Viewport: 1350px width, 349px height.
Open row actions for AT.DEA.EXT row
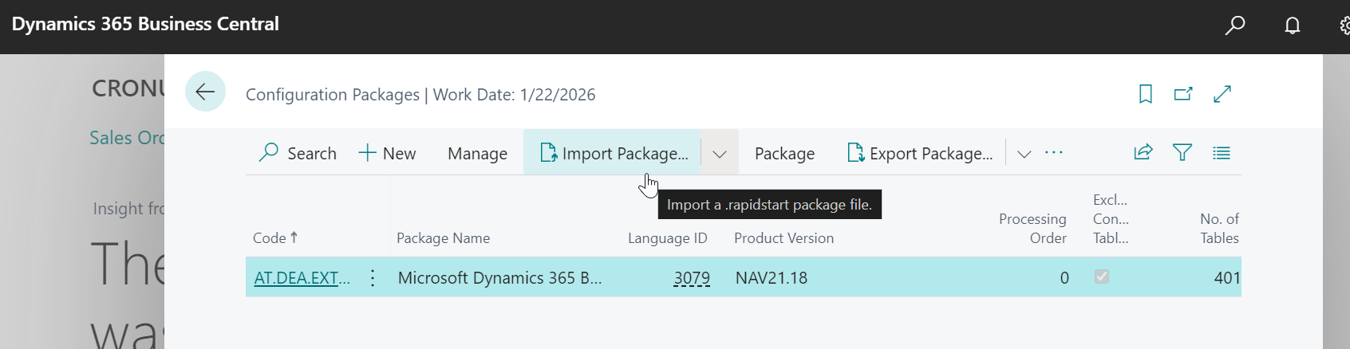pyautogui.click(x=373, y=278)
